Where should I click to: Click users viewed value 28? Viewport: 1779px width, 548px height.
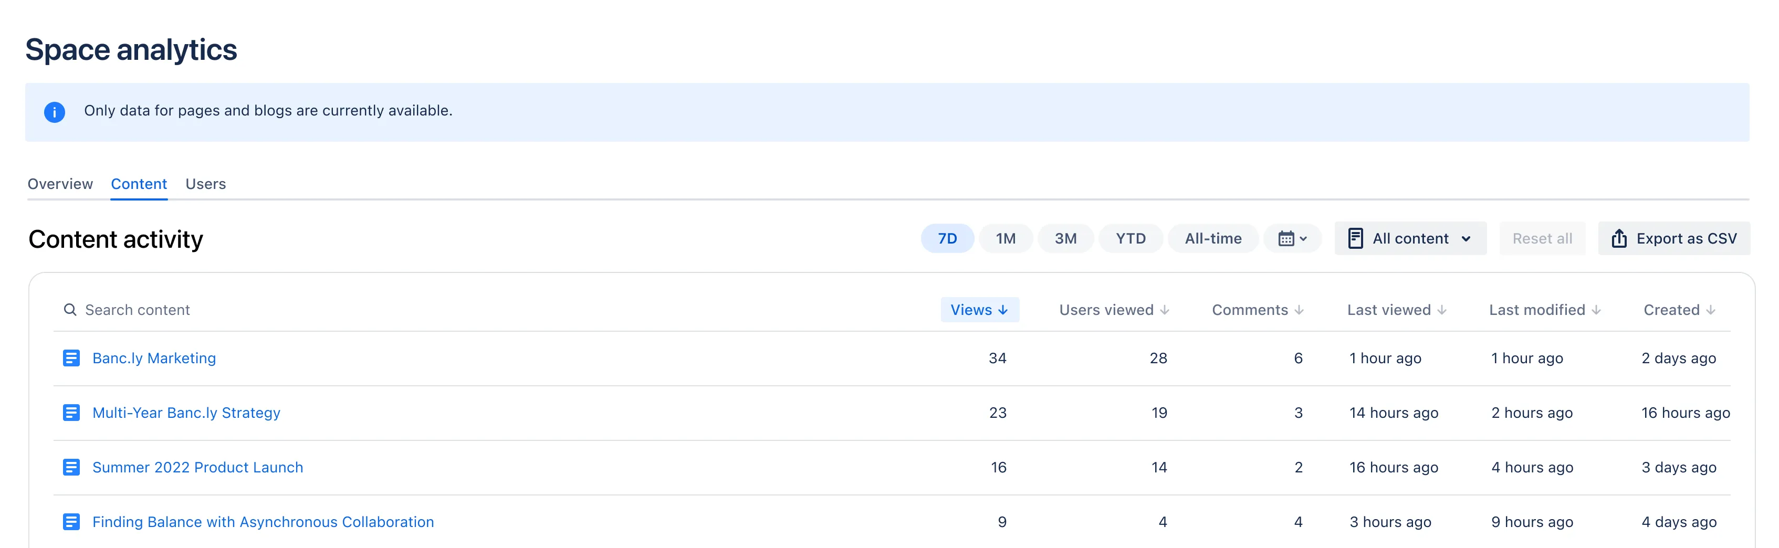[x=1158, y=358]
